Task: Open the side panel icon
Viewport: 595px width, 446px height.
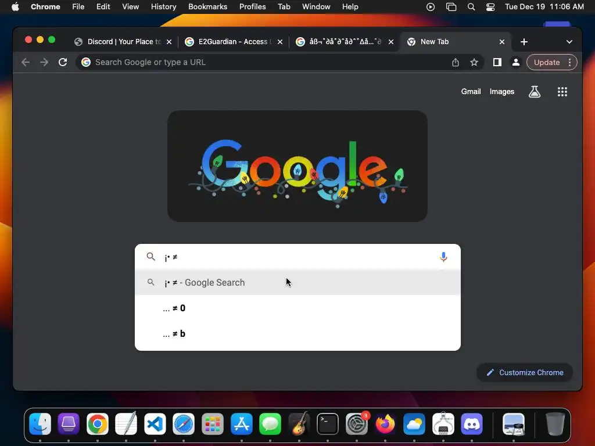Action: [497, 62]
